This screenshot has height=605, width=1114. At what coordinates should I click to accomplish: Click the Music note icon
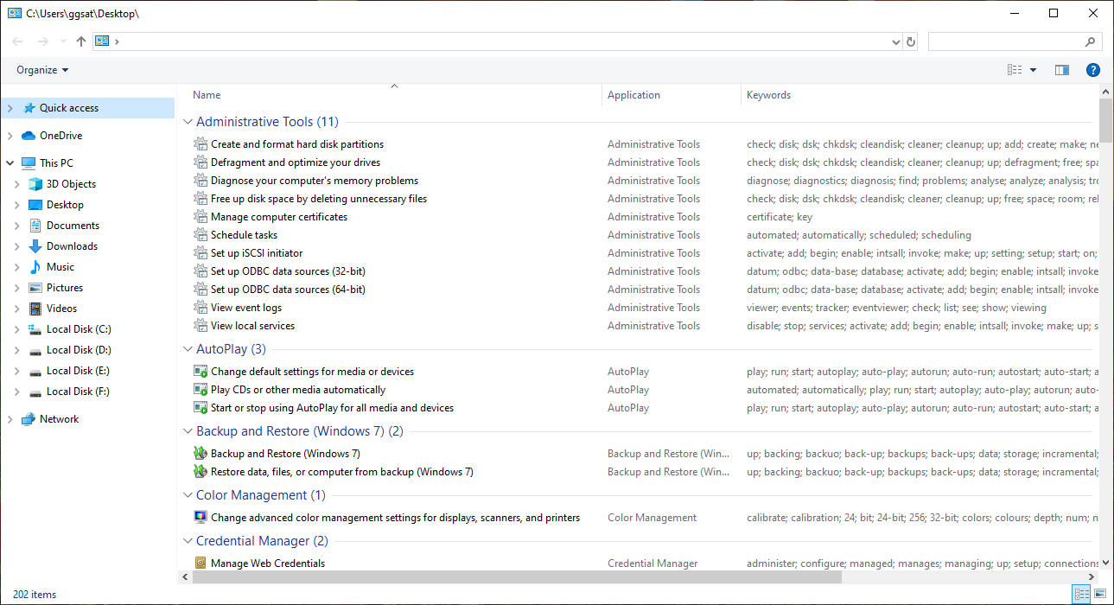35,267
